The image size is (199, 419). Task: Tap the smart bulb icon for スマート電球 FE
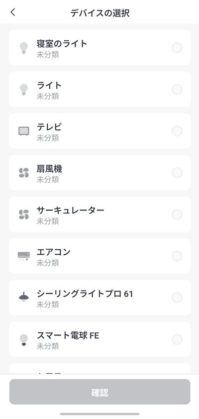(24, 340)
